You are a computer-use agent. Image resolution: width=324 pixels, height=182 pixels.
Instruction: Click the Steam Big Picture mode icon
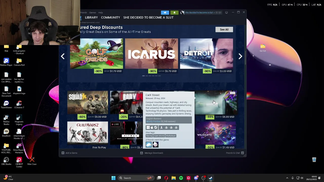pyautogui.click(x=227, y=12)
